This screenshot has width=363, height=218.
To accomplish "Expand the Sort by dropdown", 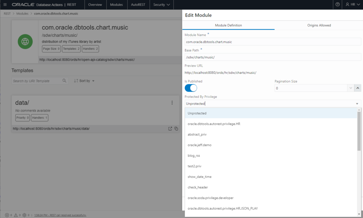I will coord(84,81).
